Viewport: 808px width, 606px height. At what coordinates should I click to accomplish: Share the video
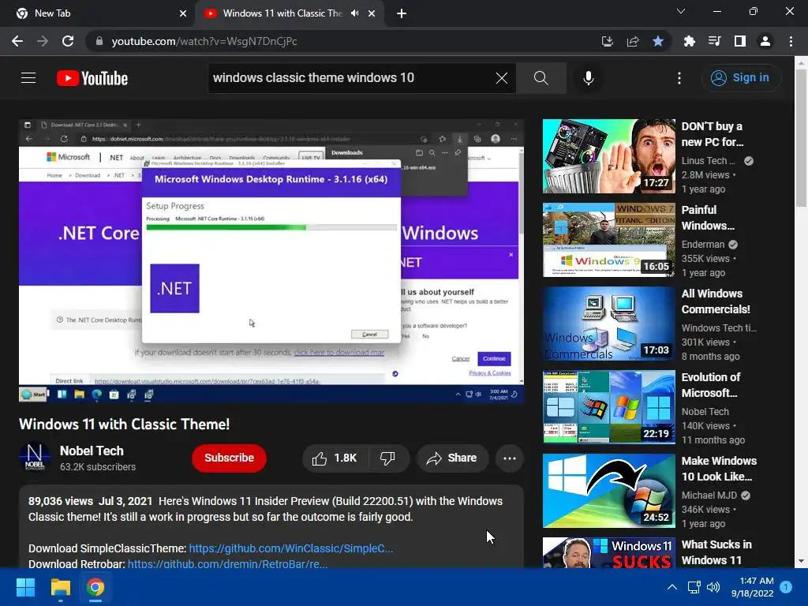point(452,458)
